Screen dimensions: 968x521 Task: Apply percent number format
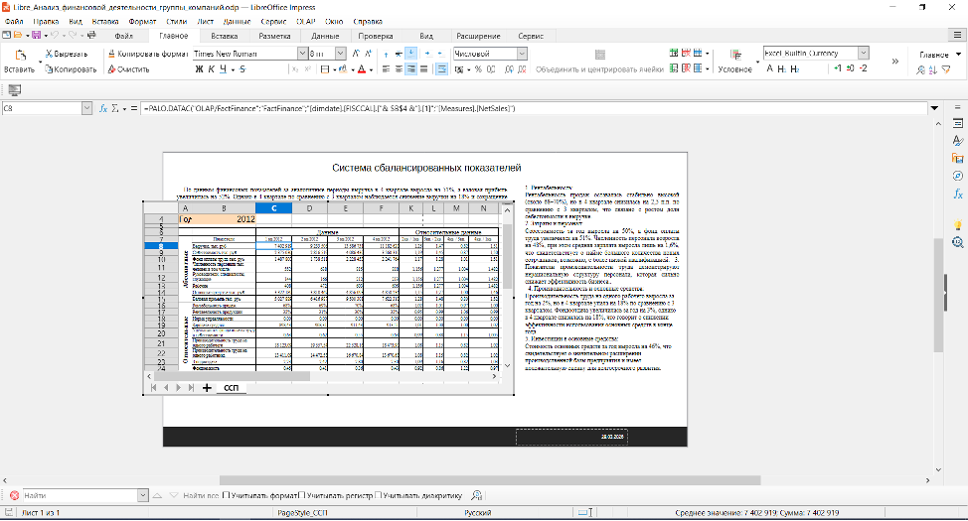[x=478, y=69]
